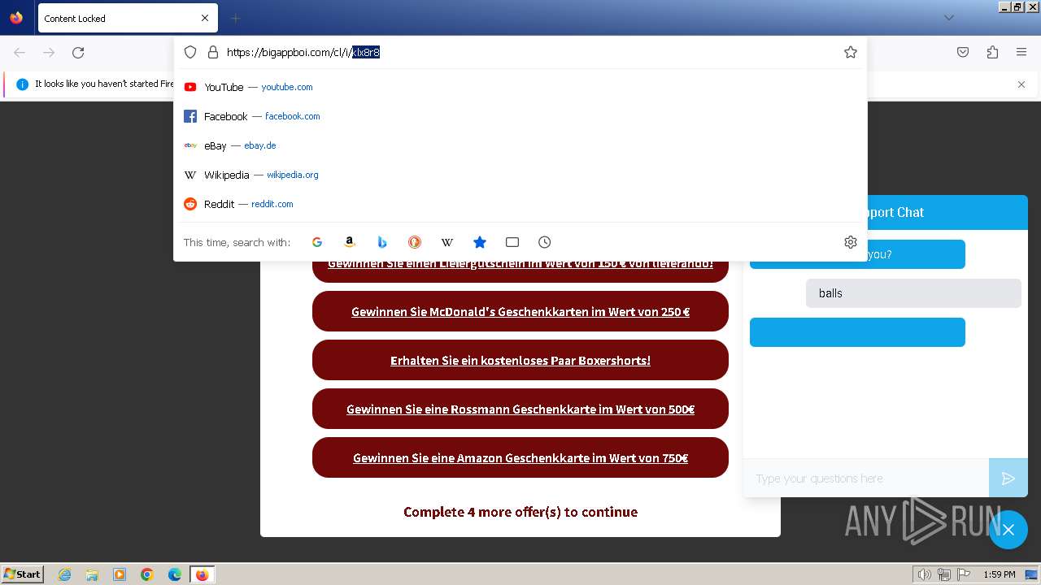Launch Microsoft Edge from taskbar
Viewport: 1041px width, 585px height.
click(x=175, y=574)
